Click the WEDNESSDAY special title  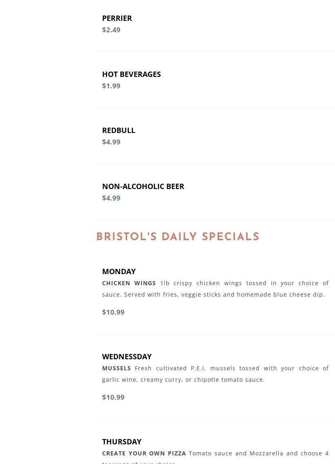(x=127, y=356)
